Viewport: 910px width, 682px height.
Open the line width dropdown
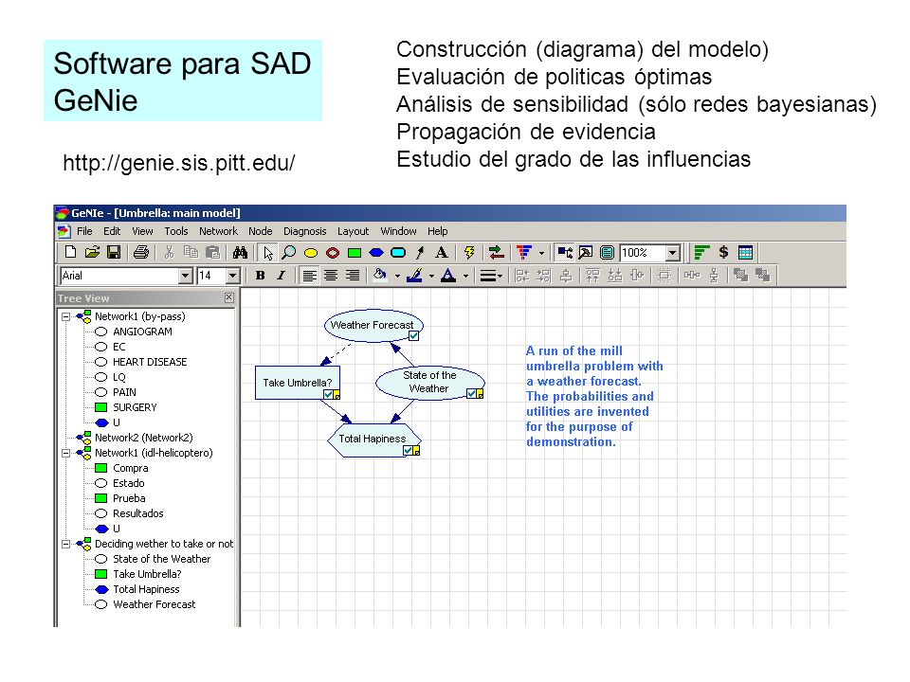[491, 276]
